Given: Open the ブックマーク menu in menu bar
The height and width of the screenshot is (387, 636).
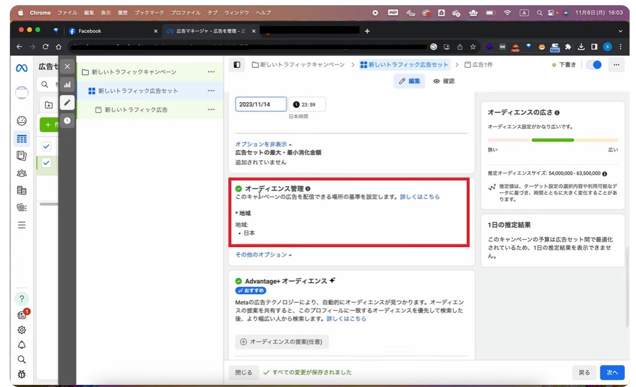Looking at the screenshot, I should pos(150,13).
